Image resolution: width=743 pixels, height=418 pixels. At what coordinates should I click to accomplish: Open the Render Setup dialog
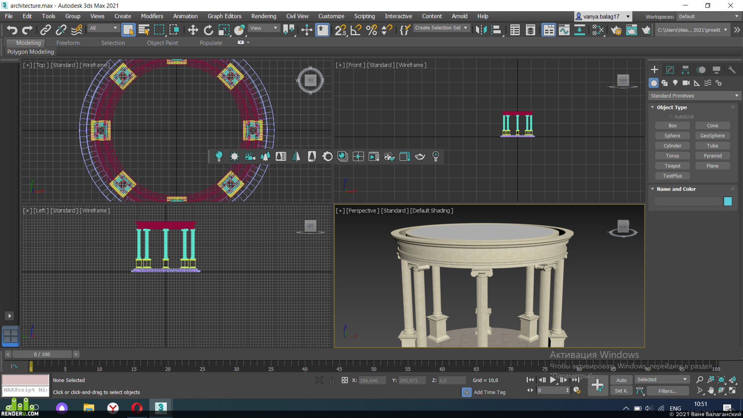tap(616, 30)
